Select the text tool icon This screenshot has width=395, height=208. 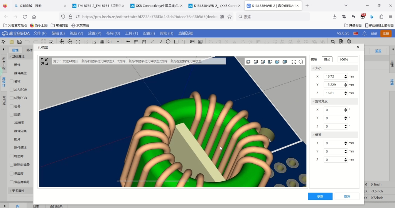coord(184,42)
